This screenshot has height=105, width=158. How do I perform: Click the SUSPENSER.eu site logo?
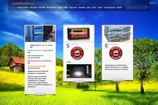[x=23, y=4]
